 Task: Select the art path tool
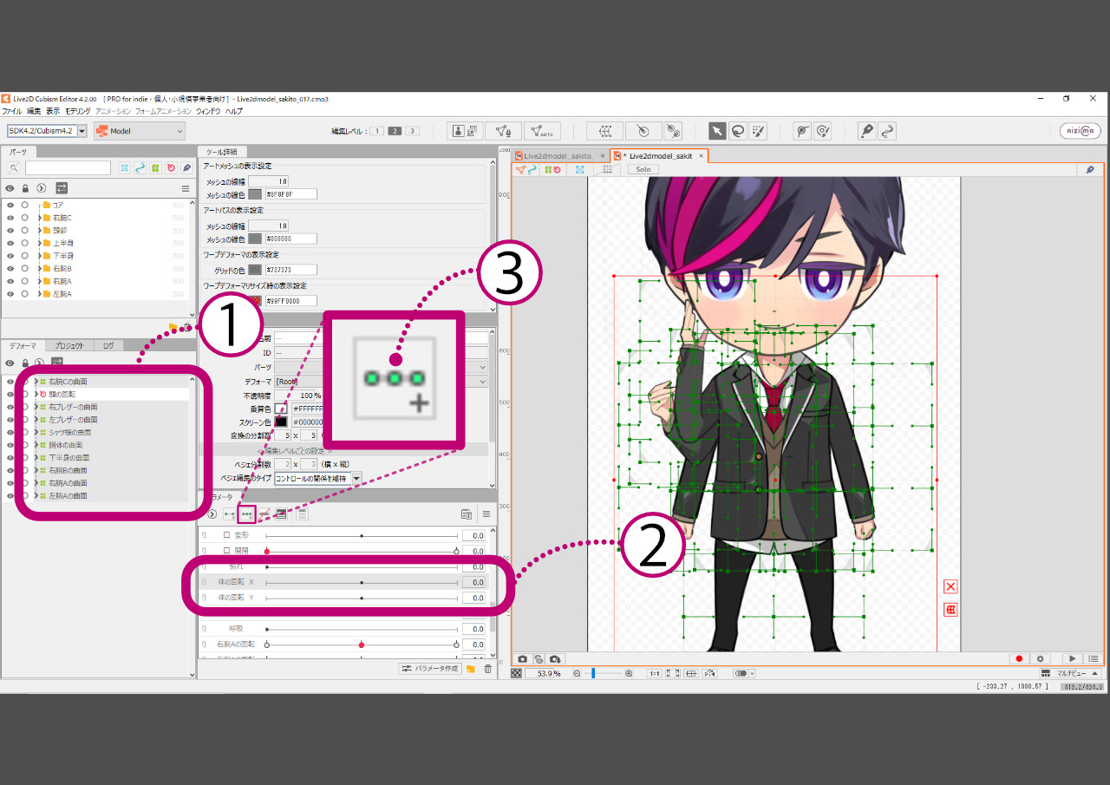[x=866, y=131]
